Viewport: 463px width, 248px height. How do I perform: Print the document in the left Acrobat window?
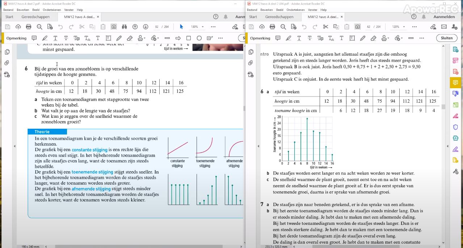29,27
